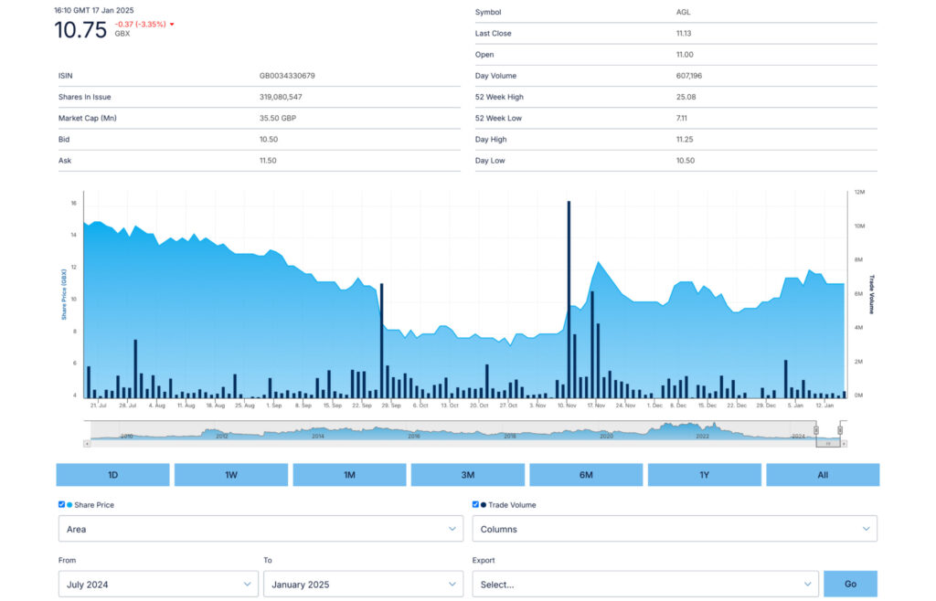Click the dark Trade Volume legend dot
Screen dimensions: 936x601
click(484, 505)
